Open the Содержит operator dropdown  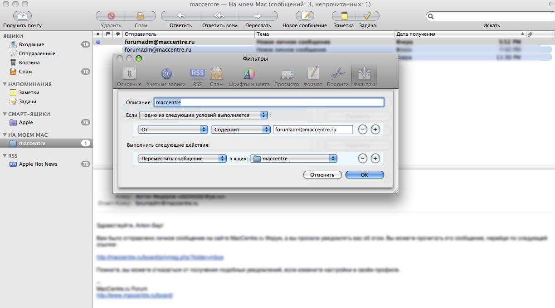(241, 130)
